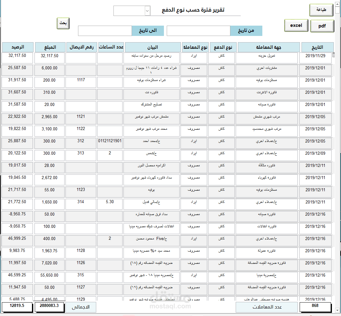
Task: Export the report with the excel button
Action: click(x=296, y=25)
